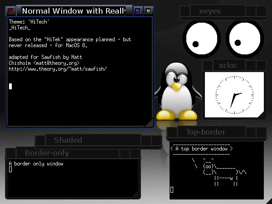
Task: Select the Top-border window title bar
Action: [205, 132]
